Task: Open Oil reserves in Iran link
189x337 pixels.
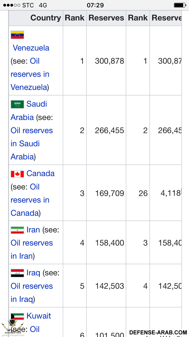Action: [32, 249]
